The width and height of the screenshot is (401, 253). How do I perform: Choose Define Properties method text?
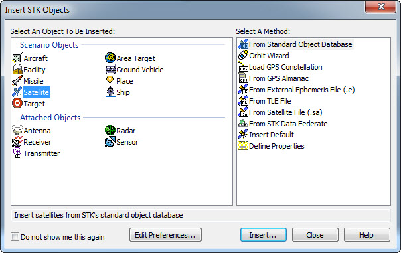277,146
